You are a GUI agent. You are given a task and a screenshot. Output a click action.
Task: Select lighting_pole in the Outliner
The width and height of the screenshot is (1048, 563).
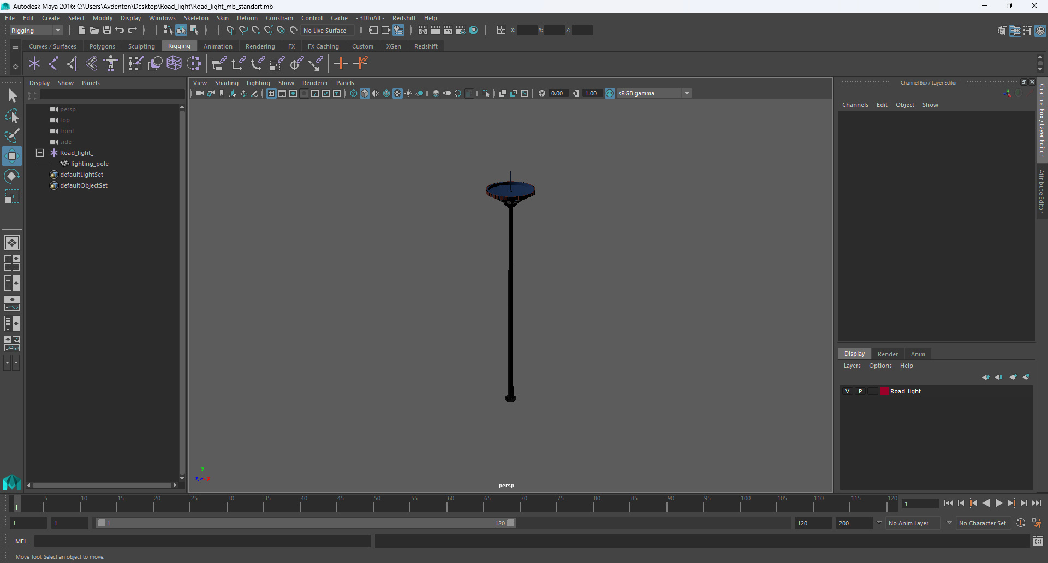90,164
